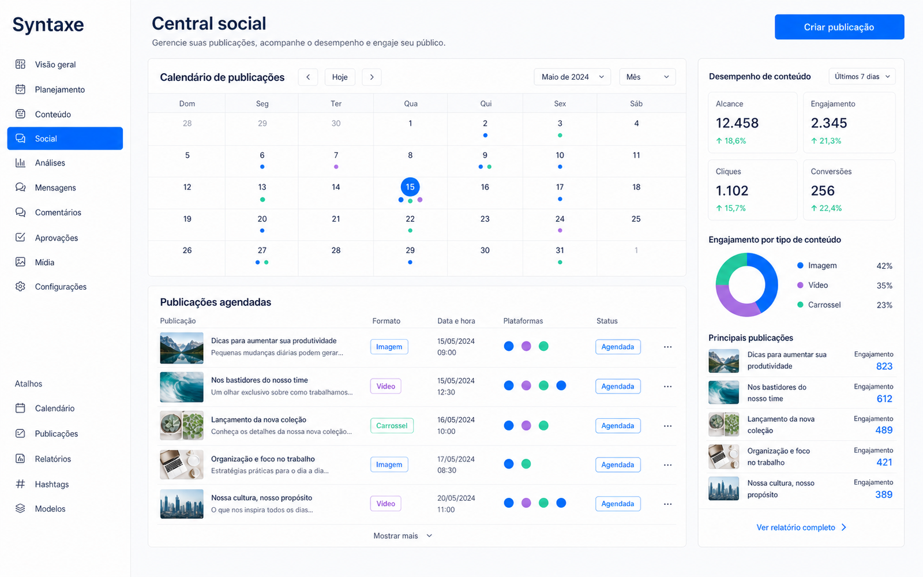Select the Aprovações checkmark icon
Screen dimensions: 923x577
[20, 237]
